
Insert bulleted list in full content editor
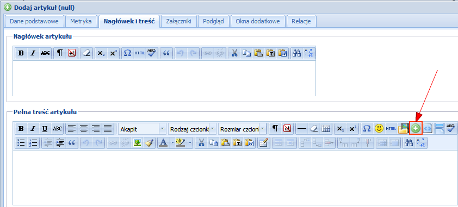[21, 142]
